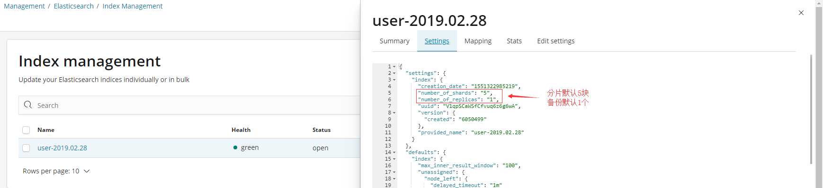This screenshot has width=823, height=188.
Task: Select the Settings tab
Action: coord(437,41)
